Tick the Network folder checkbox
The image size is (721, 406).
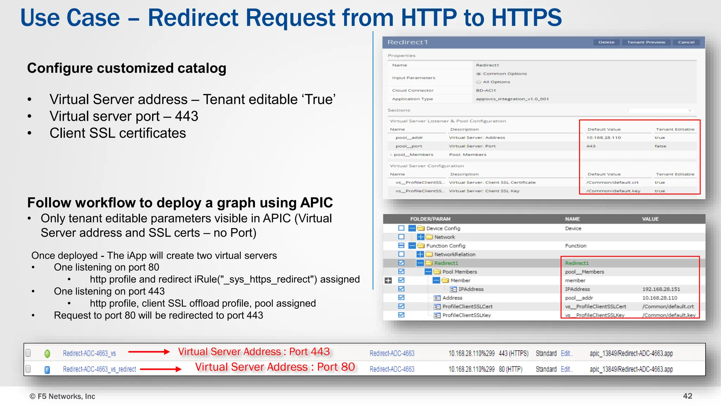(401, 237)
